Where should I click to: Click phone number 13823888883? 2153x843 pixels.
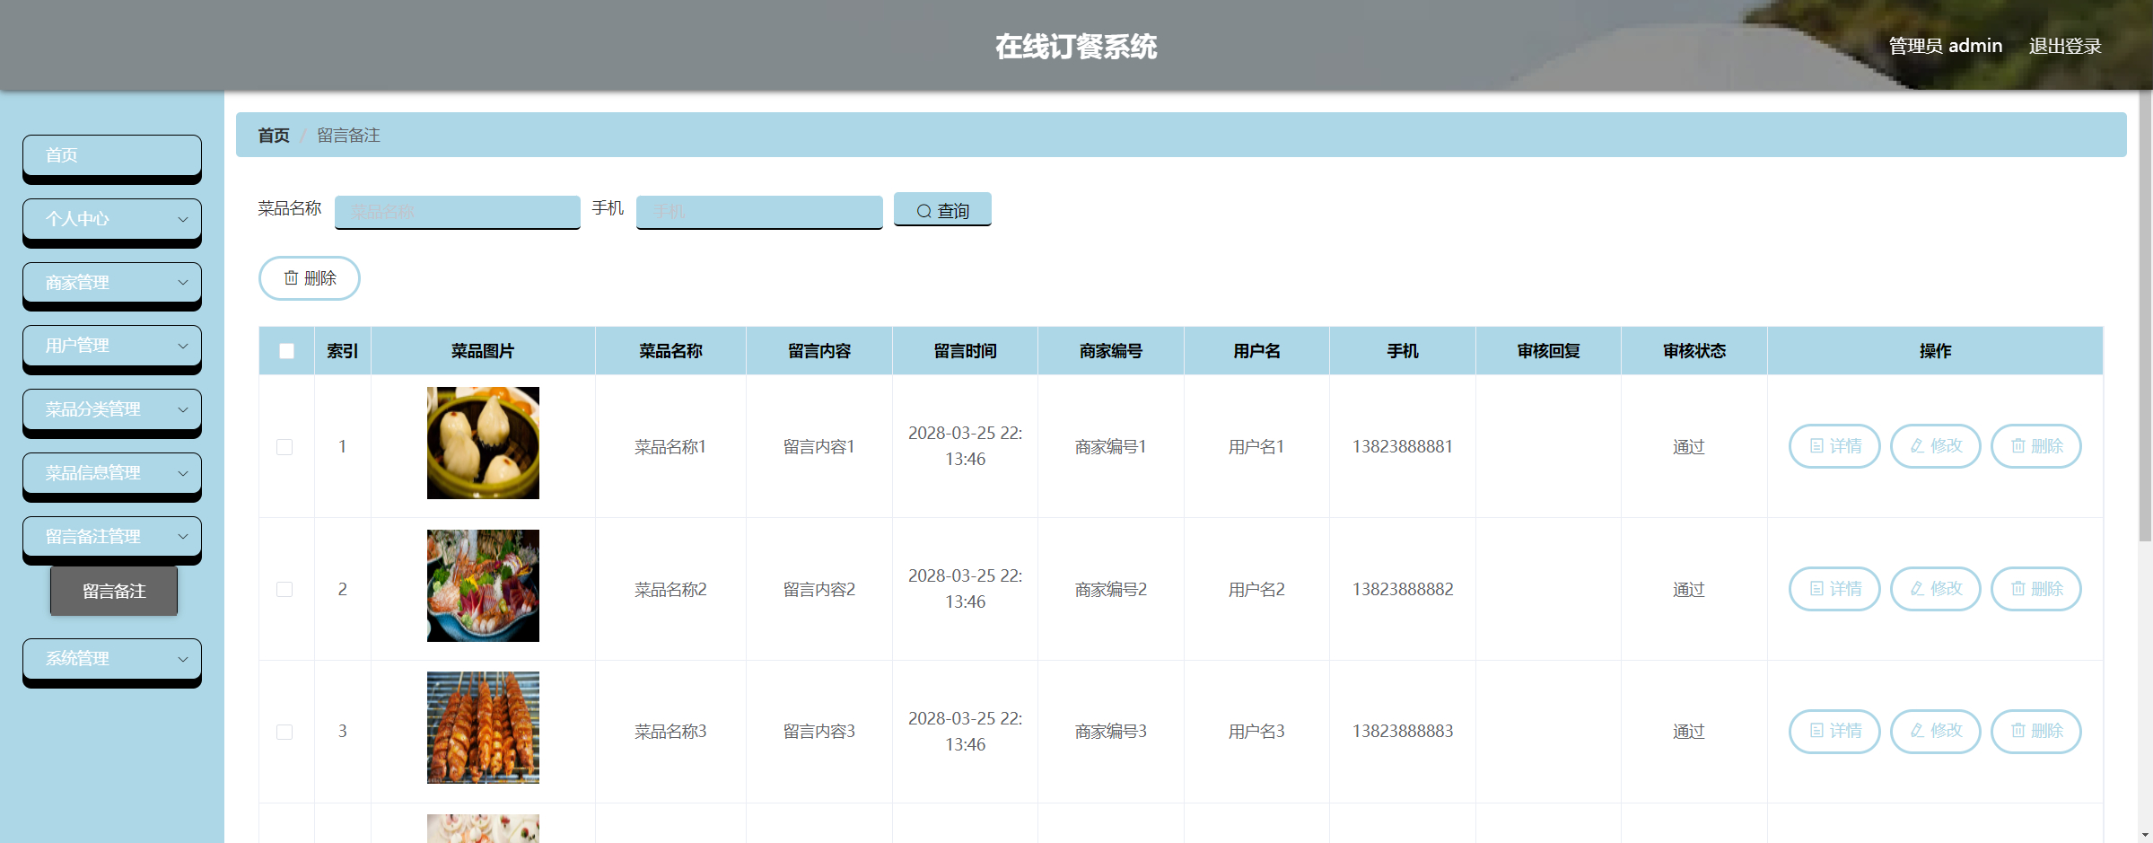click(x=1403, y=731)
